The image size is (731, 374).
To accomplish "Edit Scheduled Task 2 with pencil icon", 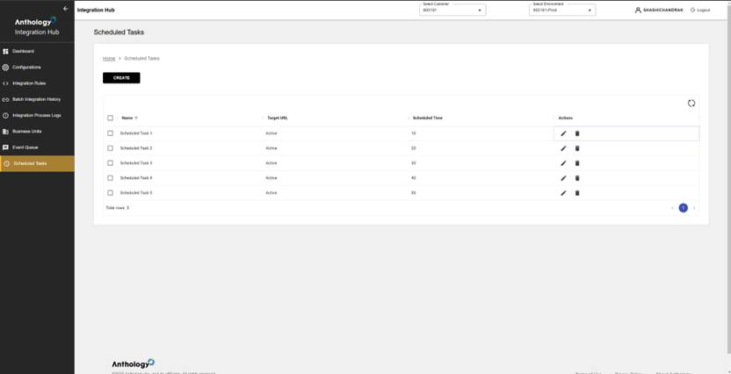I will tap(564, 148).
